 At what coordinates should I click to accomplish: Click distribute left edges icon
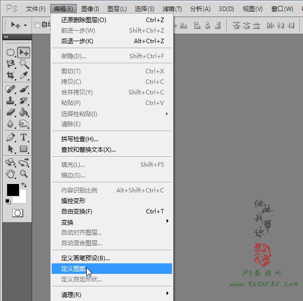[x=270, y=25]
